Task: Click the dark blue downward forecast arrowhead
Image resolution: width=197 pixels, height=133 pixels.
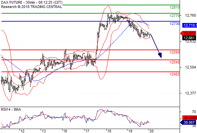Action: [x=160, y=55]
